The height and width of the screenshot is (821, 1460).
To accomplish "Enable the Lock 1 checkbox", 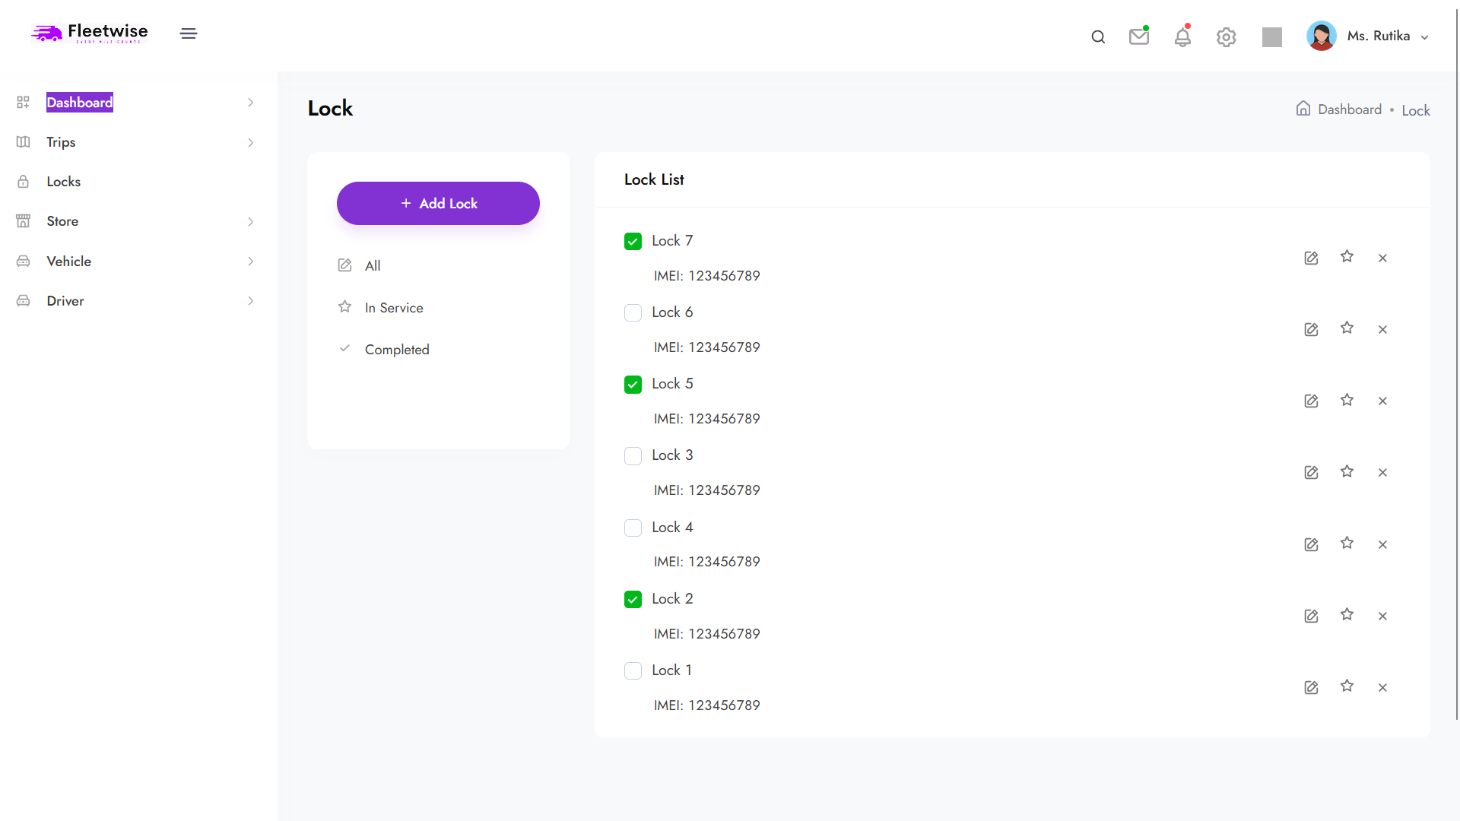I will tap(633, 670).
